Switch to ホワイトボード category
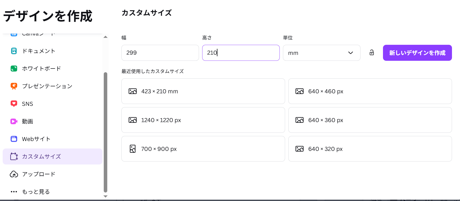 pyautogui.click(x=52, y=69)
